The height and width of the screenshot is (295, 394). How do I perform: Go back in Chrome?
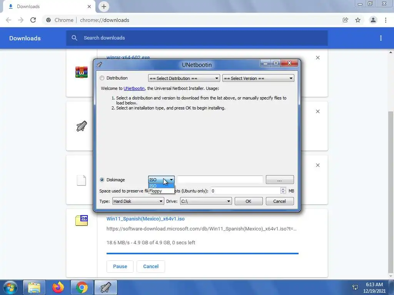pos(8,20)
